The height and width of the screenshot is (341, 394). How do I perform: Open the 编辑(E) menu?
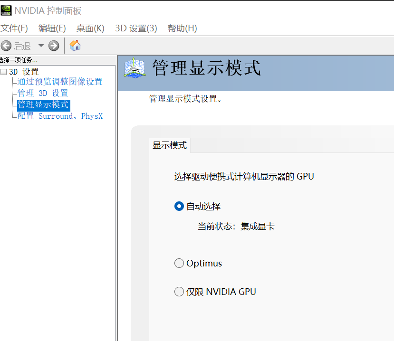pos(52,28)
